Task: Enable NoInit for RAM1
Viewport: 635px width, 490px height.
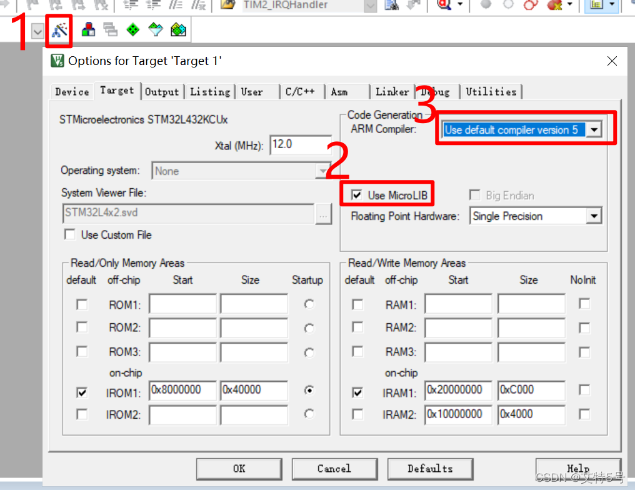Action: 584,304
